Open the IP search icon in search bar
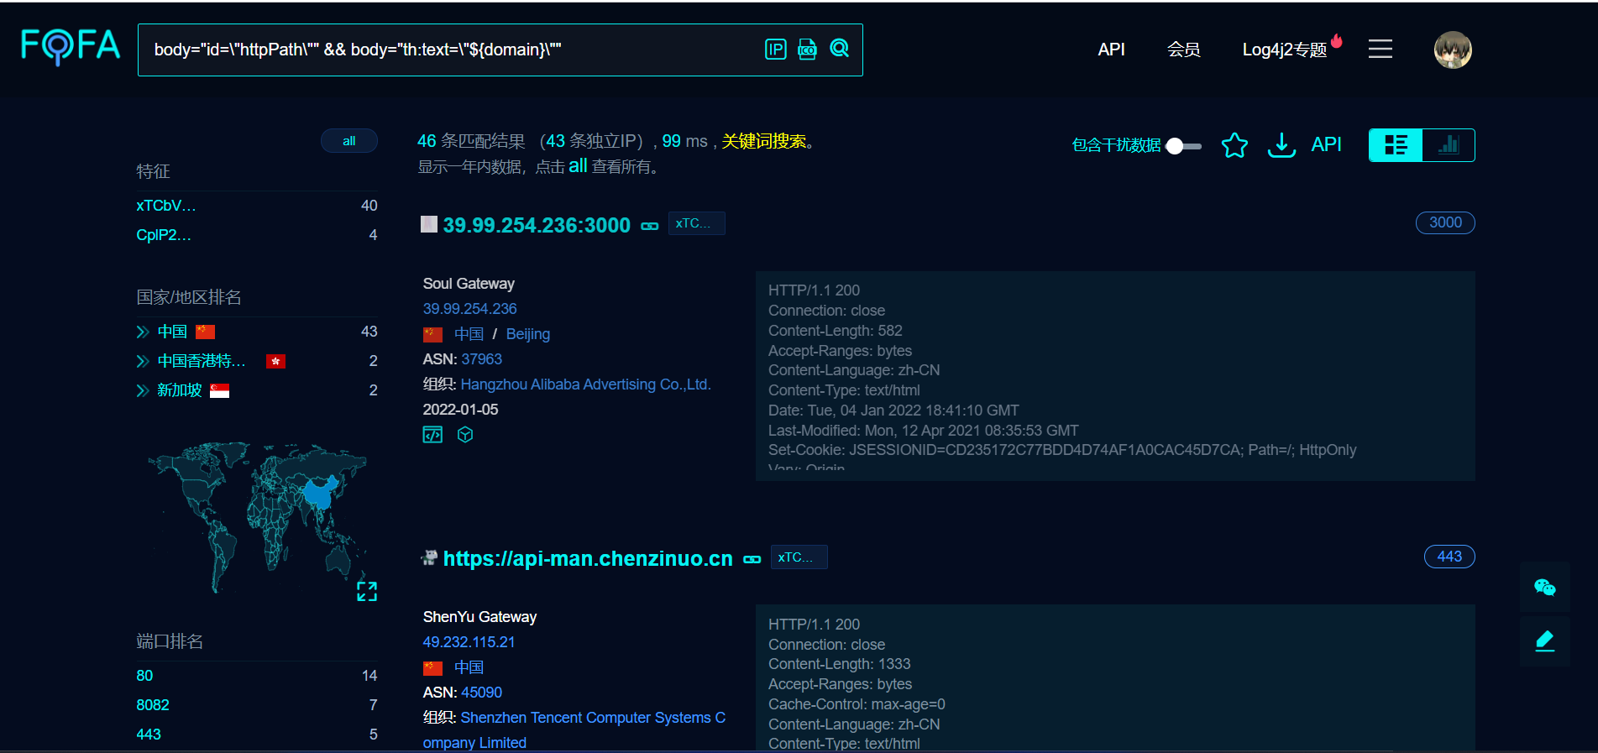This screenshot has height=753, width=1598. click(775, 50)
